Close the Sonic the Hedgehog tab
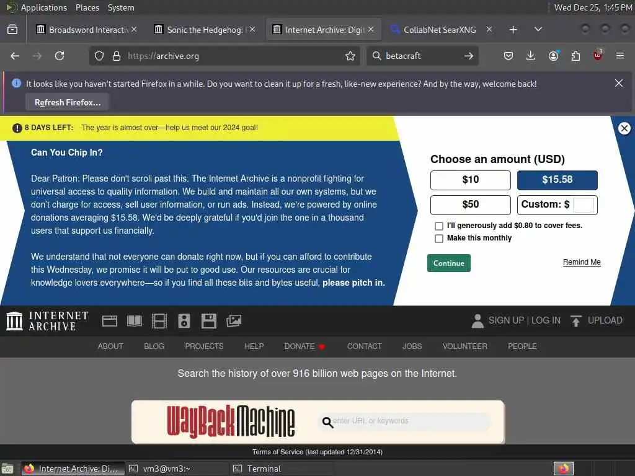 [252, 30]
